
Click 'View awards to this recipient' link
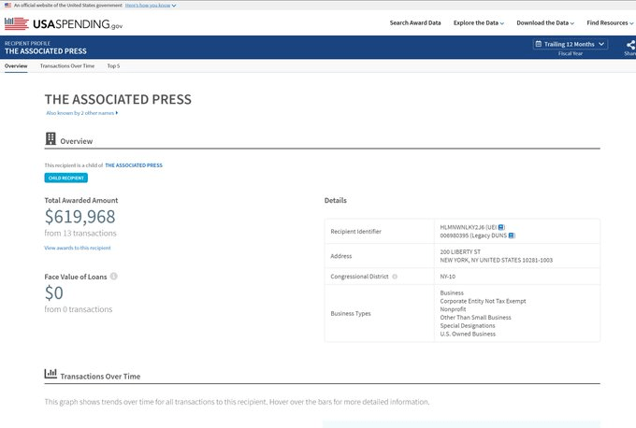click(77, 248)
